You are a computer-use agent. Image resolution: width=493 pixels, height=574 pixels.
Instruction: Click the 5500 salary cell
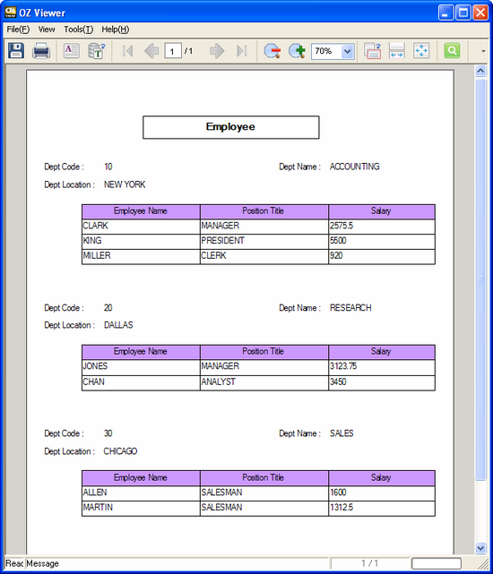click(x=382, y=241)
